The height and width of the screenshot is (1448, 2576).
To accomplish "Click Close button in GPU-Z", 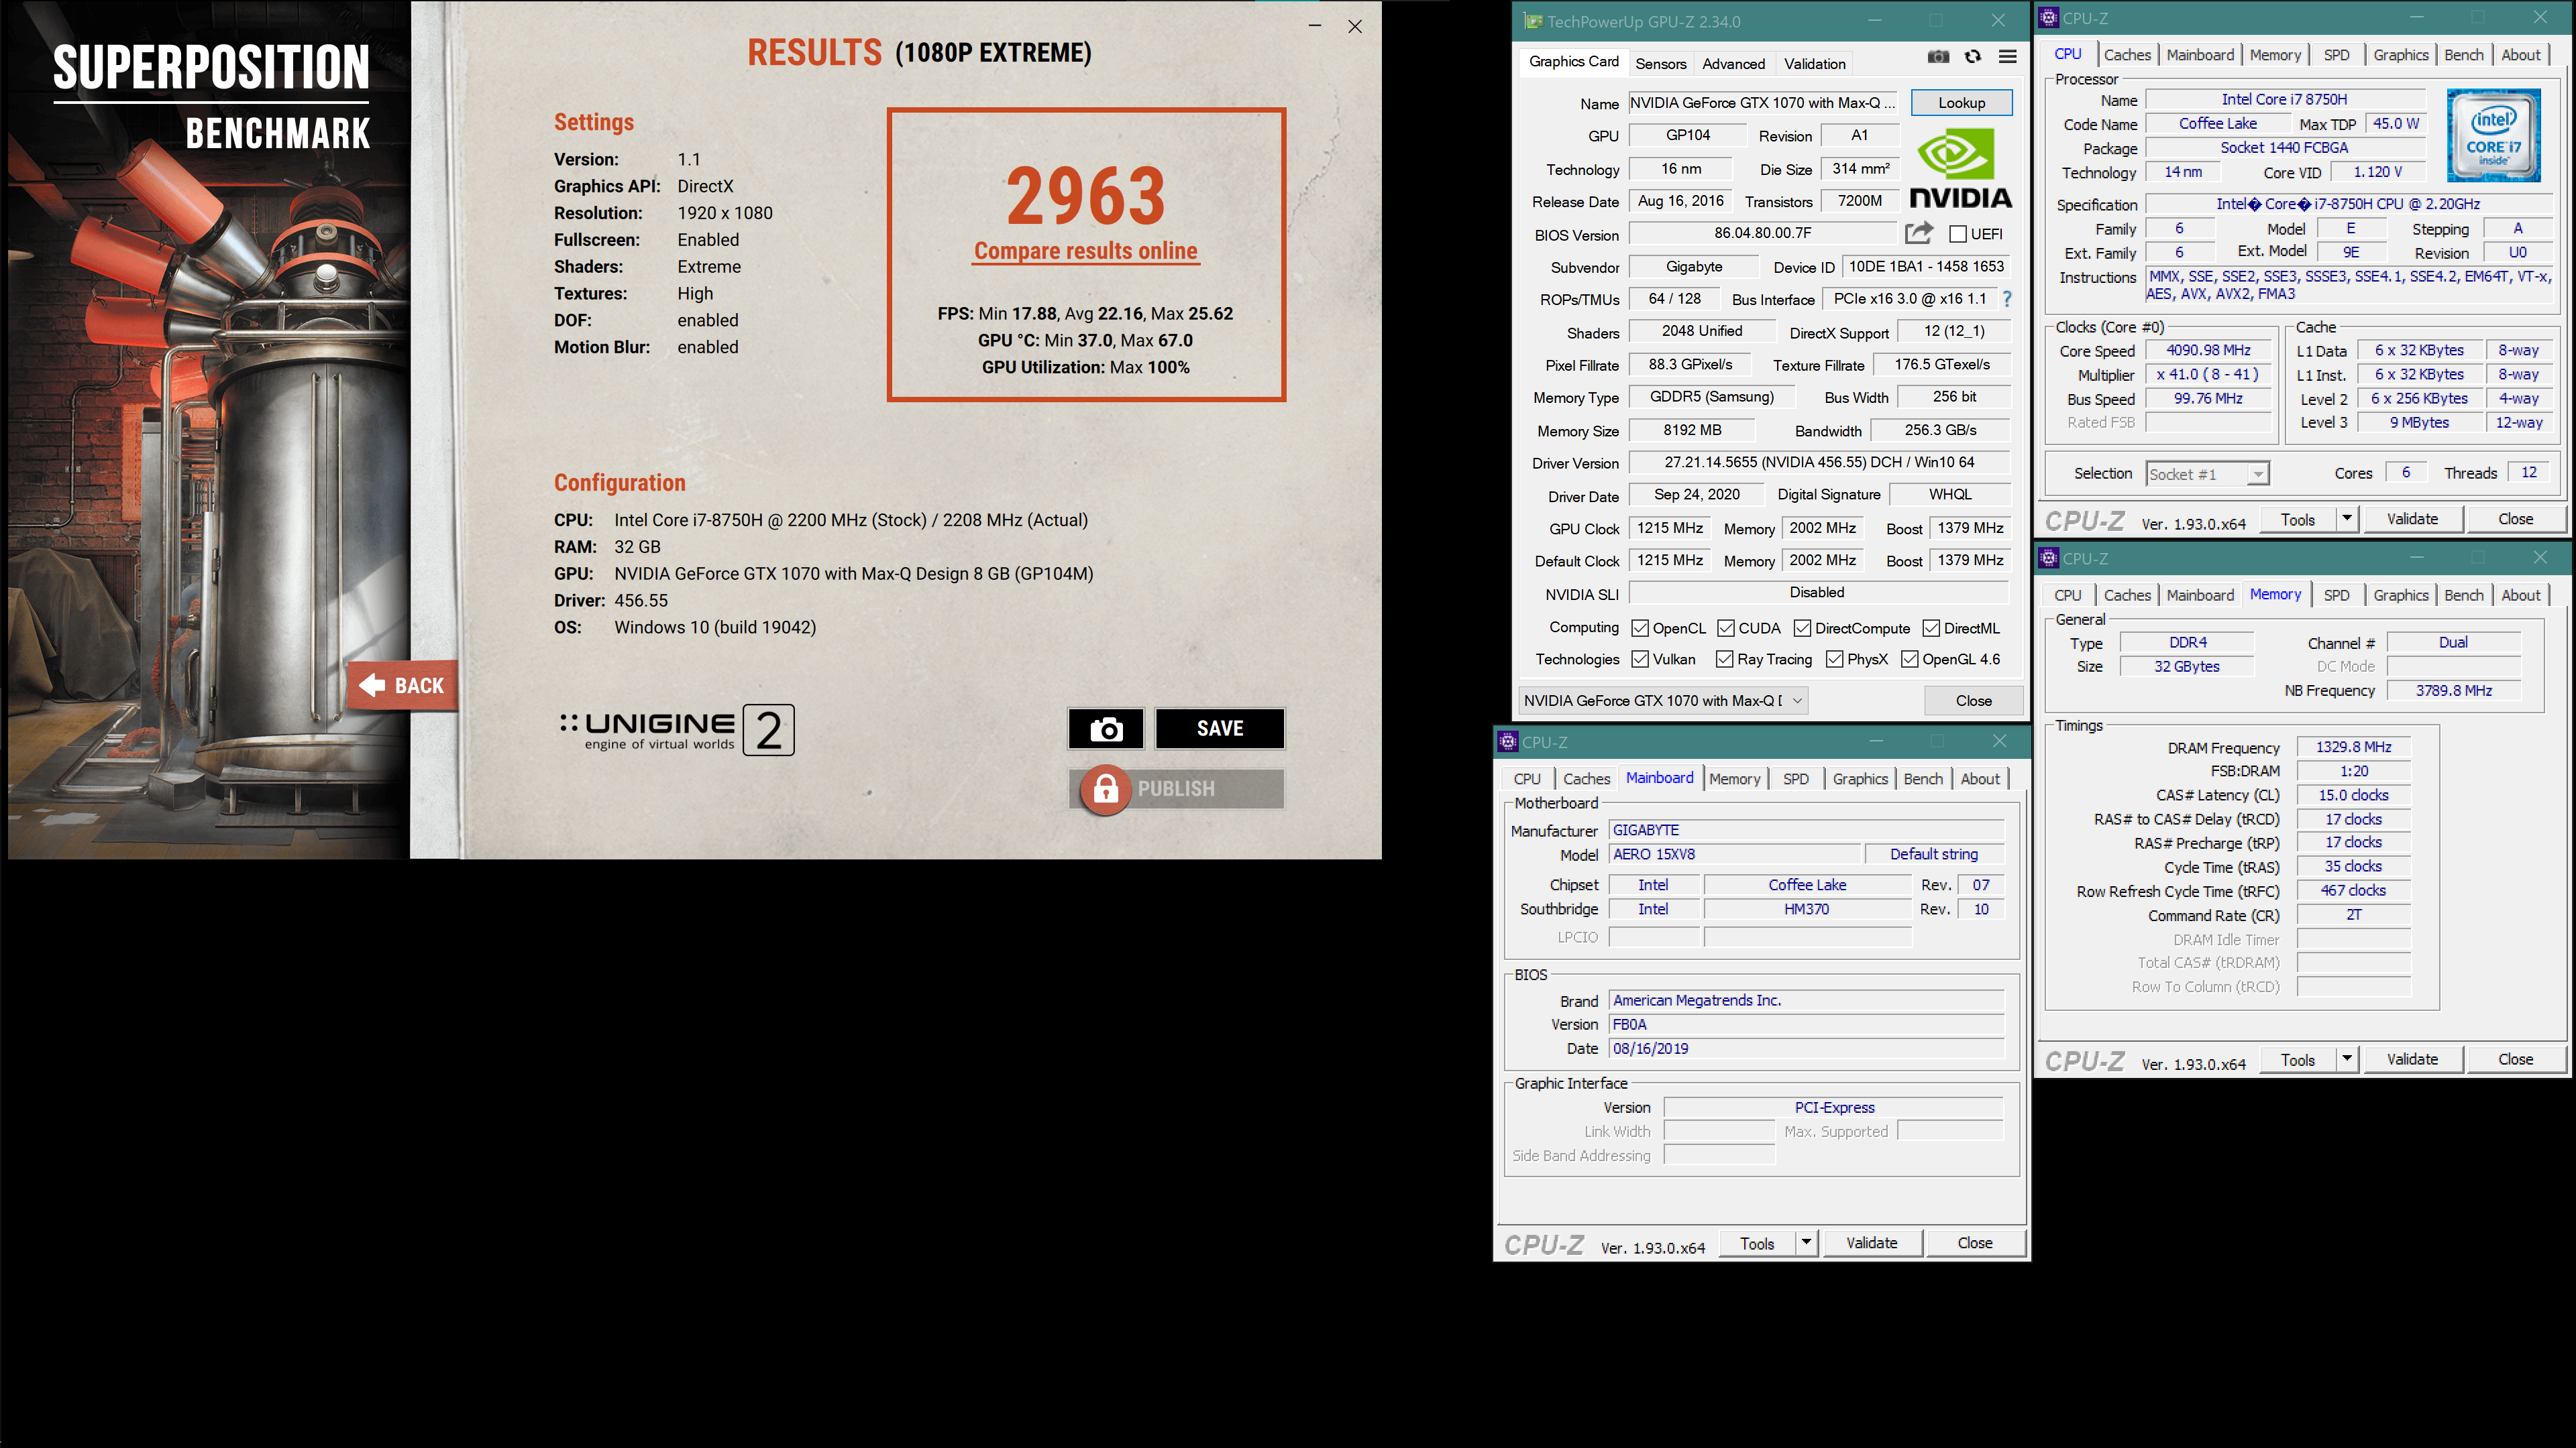I will 1973,701.
